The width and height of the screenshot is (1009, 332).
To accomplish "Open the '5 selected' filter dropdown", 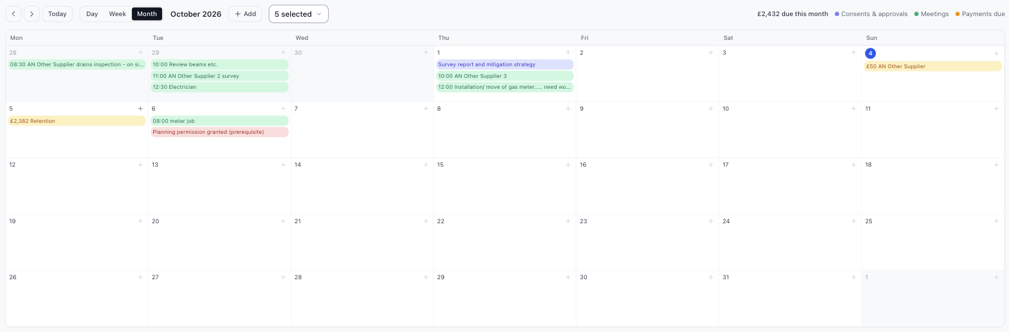I will (299, 14).
